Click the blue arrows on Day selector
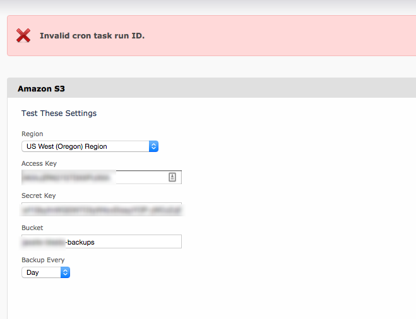 (65, 272)
